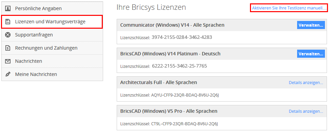The width and height of the screenshot is (329, 132).
Task: Click Verwalten button for Communicator V14
Action: (x=311, y=25)
